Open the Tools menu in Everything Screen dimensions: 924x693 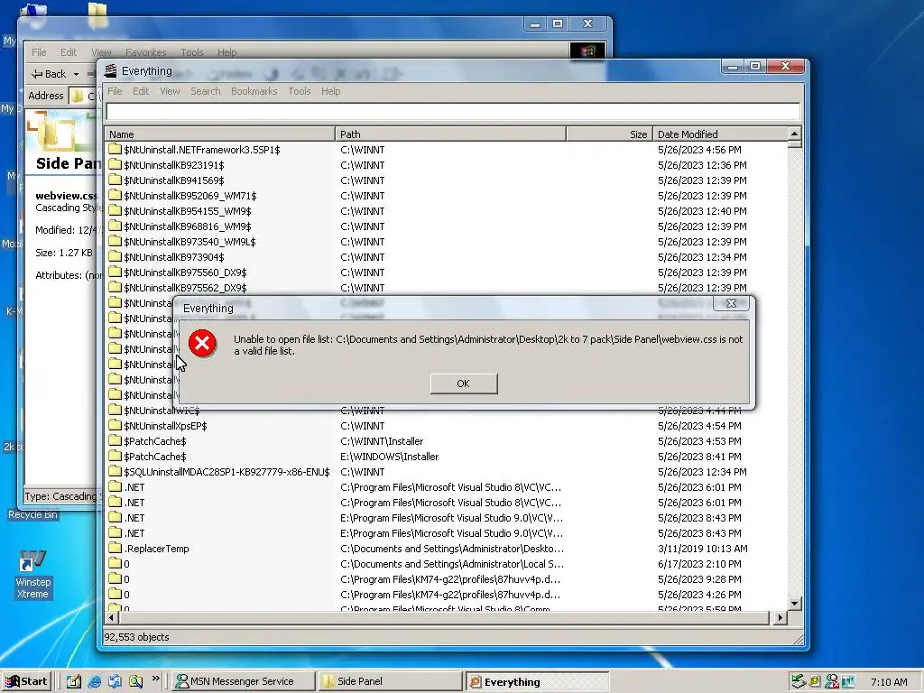point(299,91)
